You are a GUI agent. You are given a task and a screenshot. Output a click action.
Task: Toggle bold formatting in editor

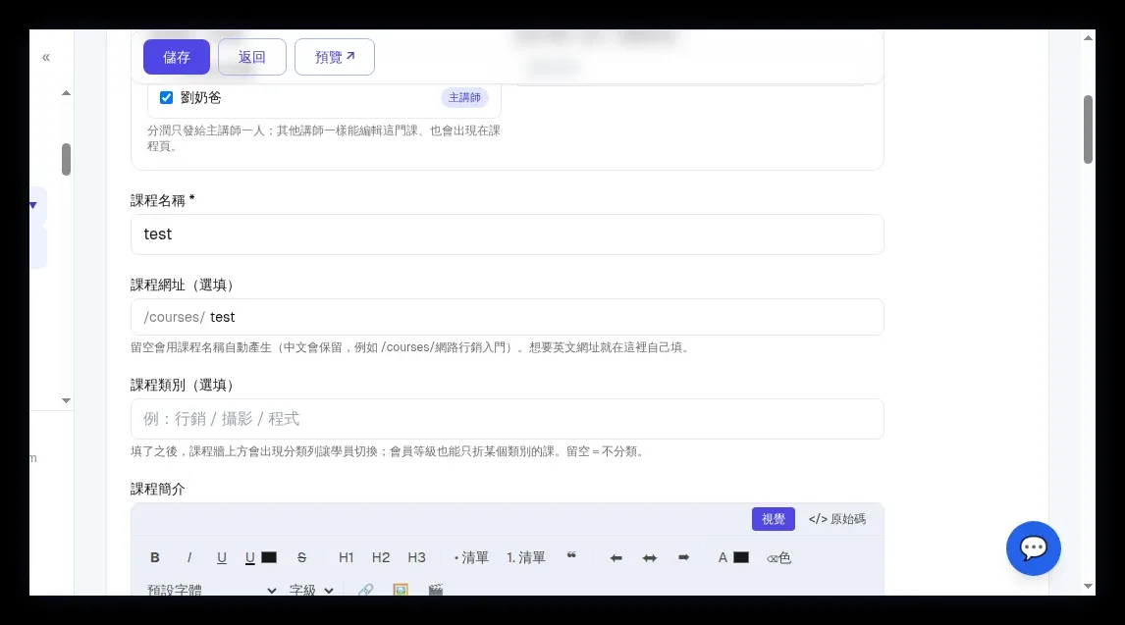pyautogui.click(x=155, y=557)
